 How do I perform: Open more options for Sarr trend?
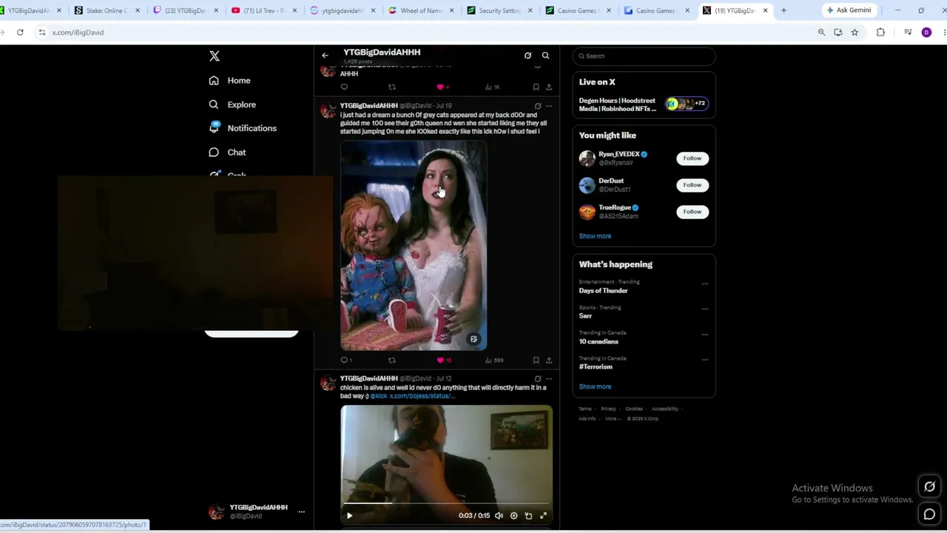[705, 309]
